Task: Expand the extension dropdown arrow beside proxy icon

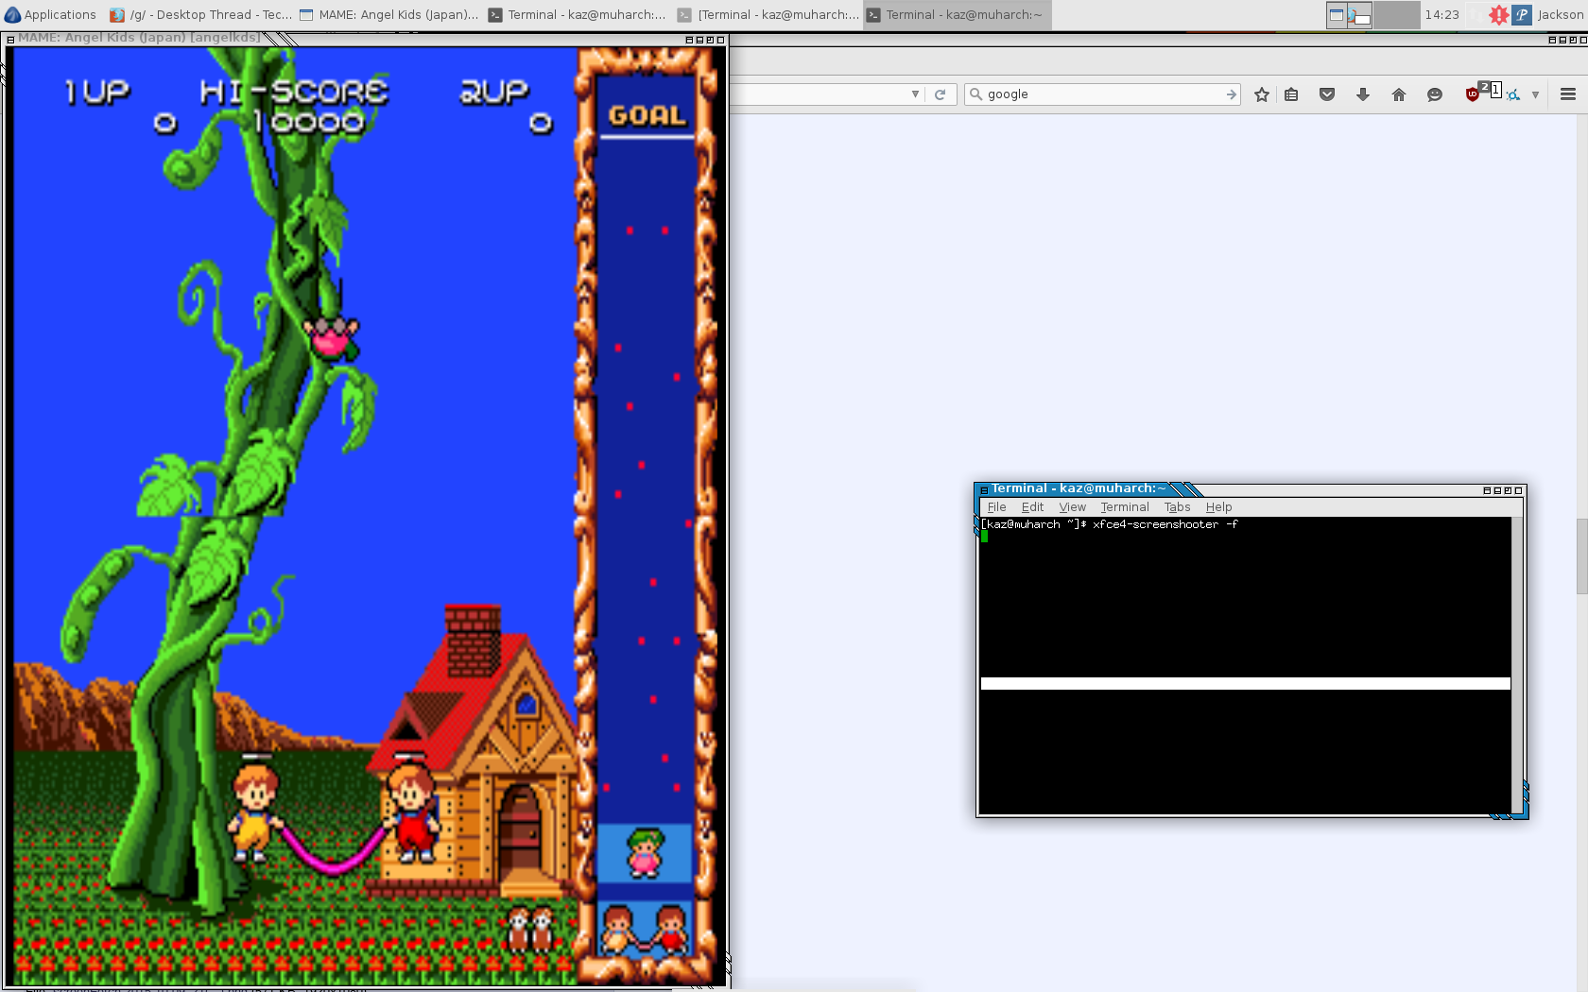Action: click(1535, 94)
